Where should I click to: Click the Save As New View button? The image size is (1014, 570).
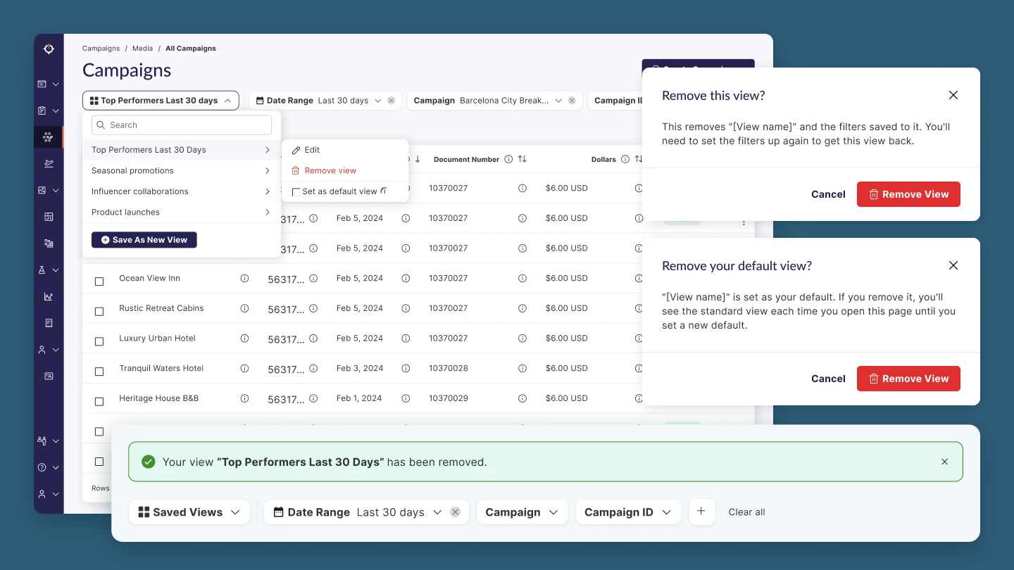click(144, 240)
